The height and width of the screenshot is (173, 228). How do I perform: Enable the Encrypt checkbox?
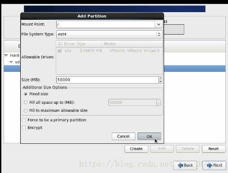24,128
